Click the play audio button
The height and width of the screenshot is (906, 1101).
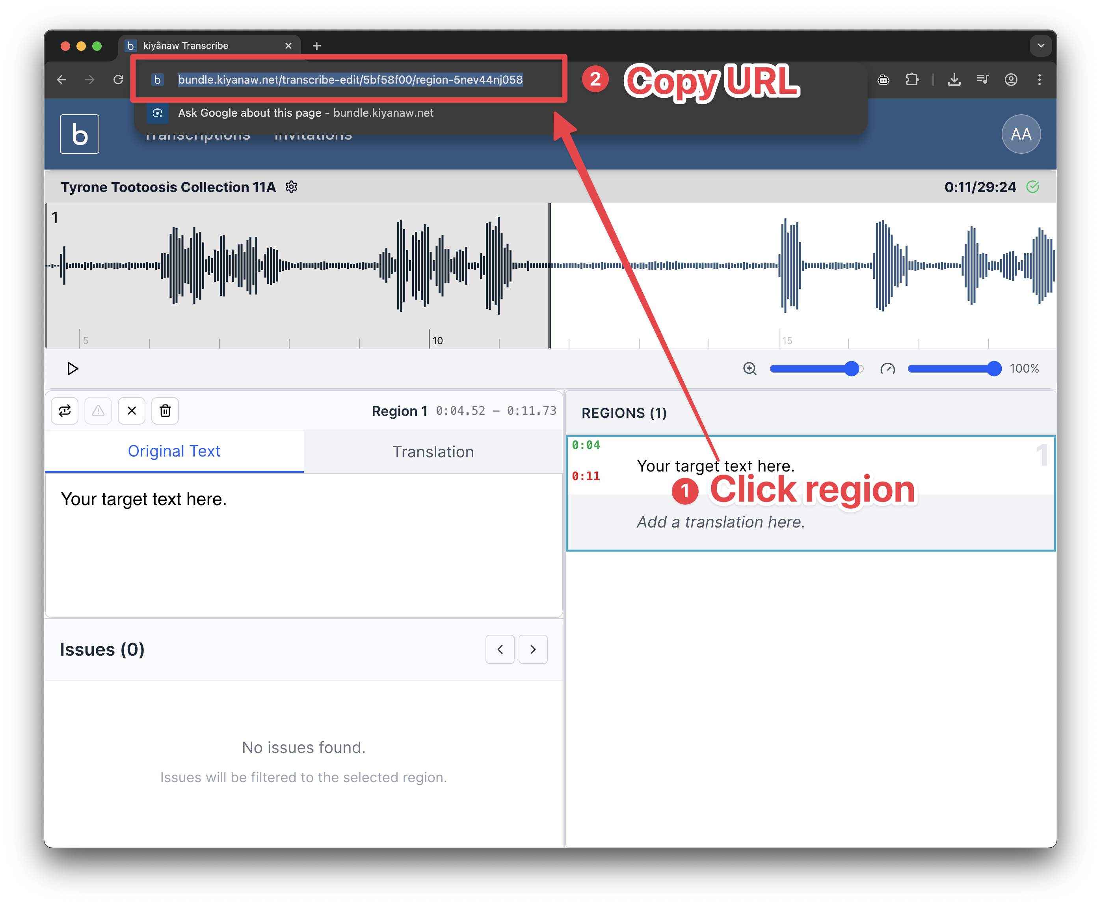click(73, 369)
